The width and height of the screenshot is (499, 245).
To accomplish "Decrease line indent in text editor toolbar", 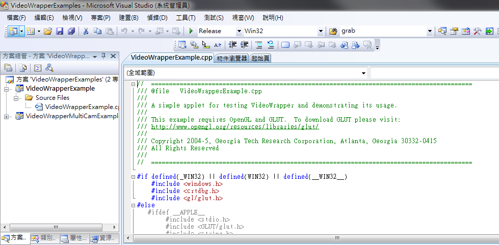I will 232,45.
